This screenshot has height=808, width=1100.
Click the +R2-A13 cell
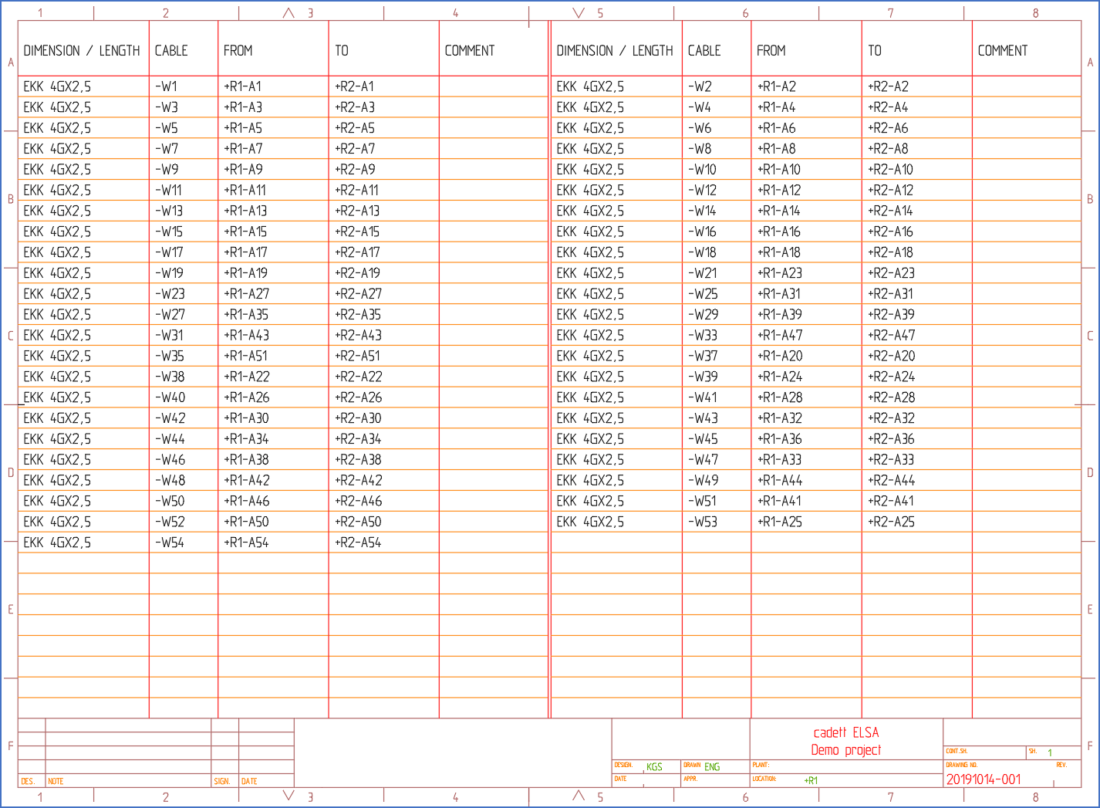357,211
